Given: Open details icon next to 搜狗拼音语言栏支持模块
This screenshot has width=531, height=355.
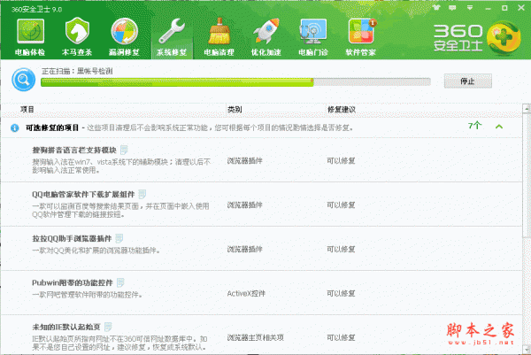Looking at the screenshot, I should point(124,150).
